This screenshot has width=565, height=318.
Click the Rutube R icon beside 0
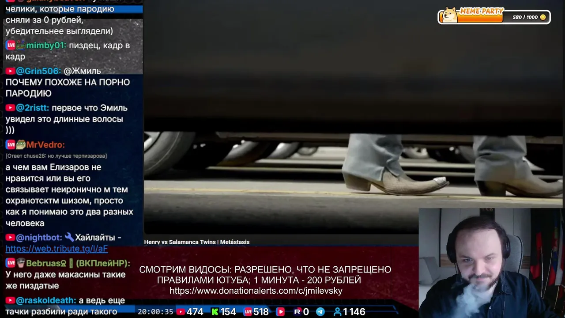tap(298, 312)
